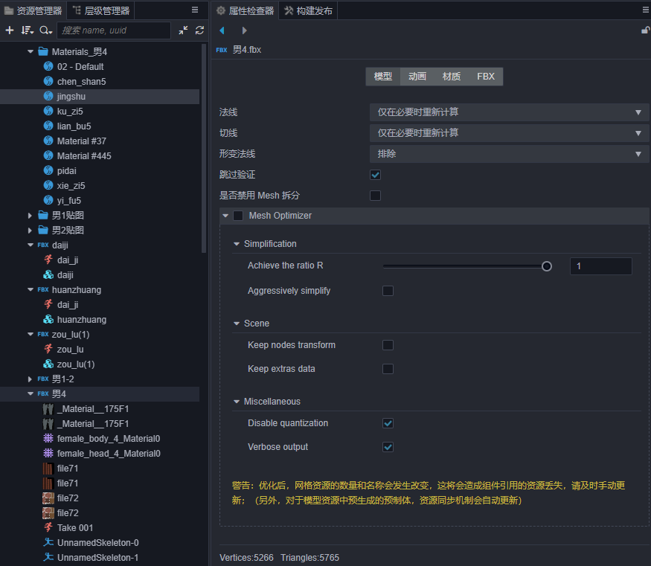651x566 pixels.
Task: Click the UnnamedSkeleton-1 skeleton icon
Action: pyautogui.click(x=48, y=557)
